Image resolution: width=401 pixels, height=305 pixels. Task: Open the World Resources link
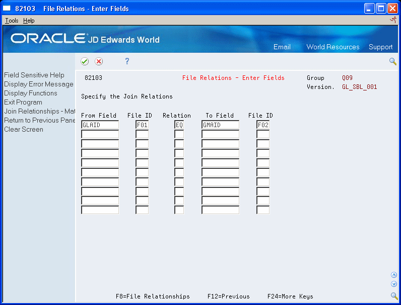(x=332, y=47)
